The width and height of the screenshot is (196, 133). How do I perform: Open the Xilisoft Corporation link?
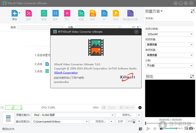click(66, 73)
